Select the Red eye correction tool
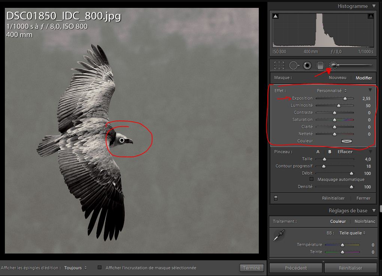382x276 pixels. (307, 66)
